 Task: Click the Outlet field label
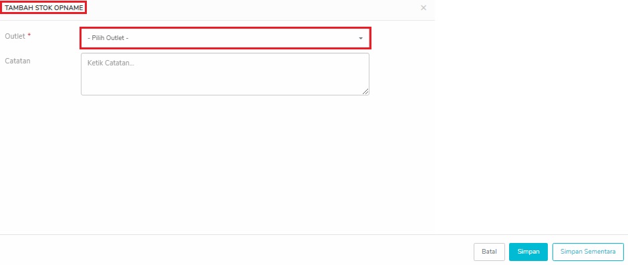pos(15,36)
